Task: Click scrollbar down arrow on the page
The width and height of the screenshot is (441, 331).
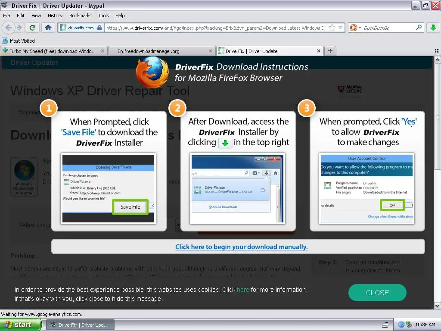Action: 437,306
